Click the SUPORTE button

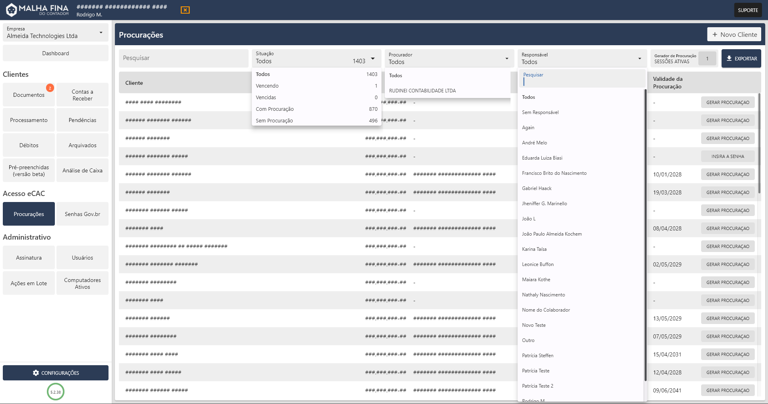(748, 10)
